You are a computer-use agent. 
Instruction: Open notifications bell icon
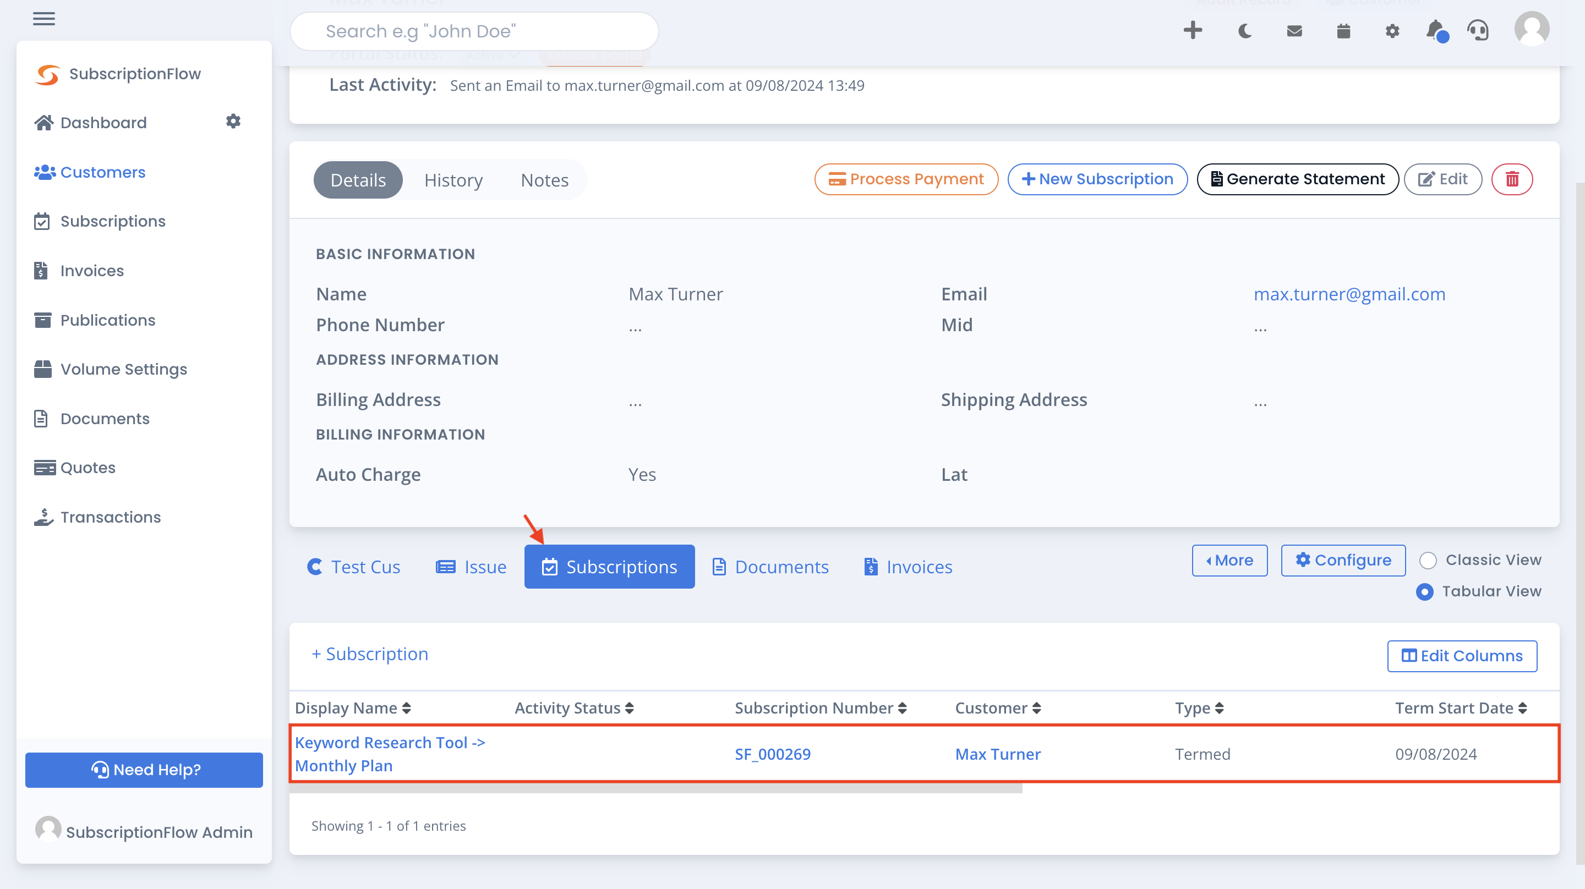point(1436,30)
